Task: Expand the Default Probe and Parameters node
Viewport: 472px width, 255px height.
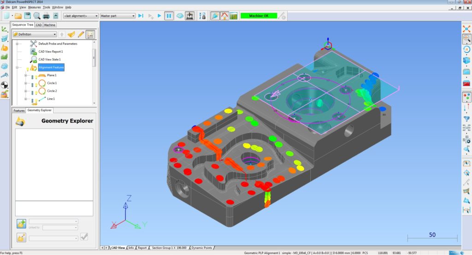Action: tap(17, 44)
